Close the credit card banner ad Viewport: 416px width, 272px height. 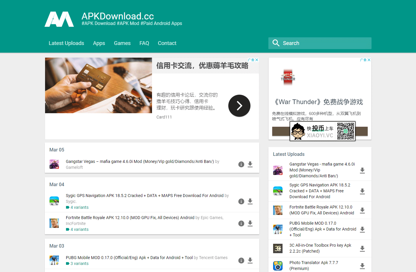point(257,60)
